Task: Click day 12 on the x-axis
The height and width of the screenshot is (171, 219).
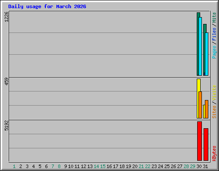Action: click(x=83, y=166)
